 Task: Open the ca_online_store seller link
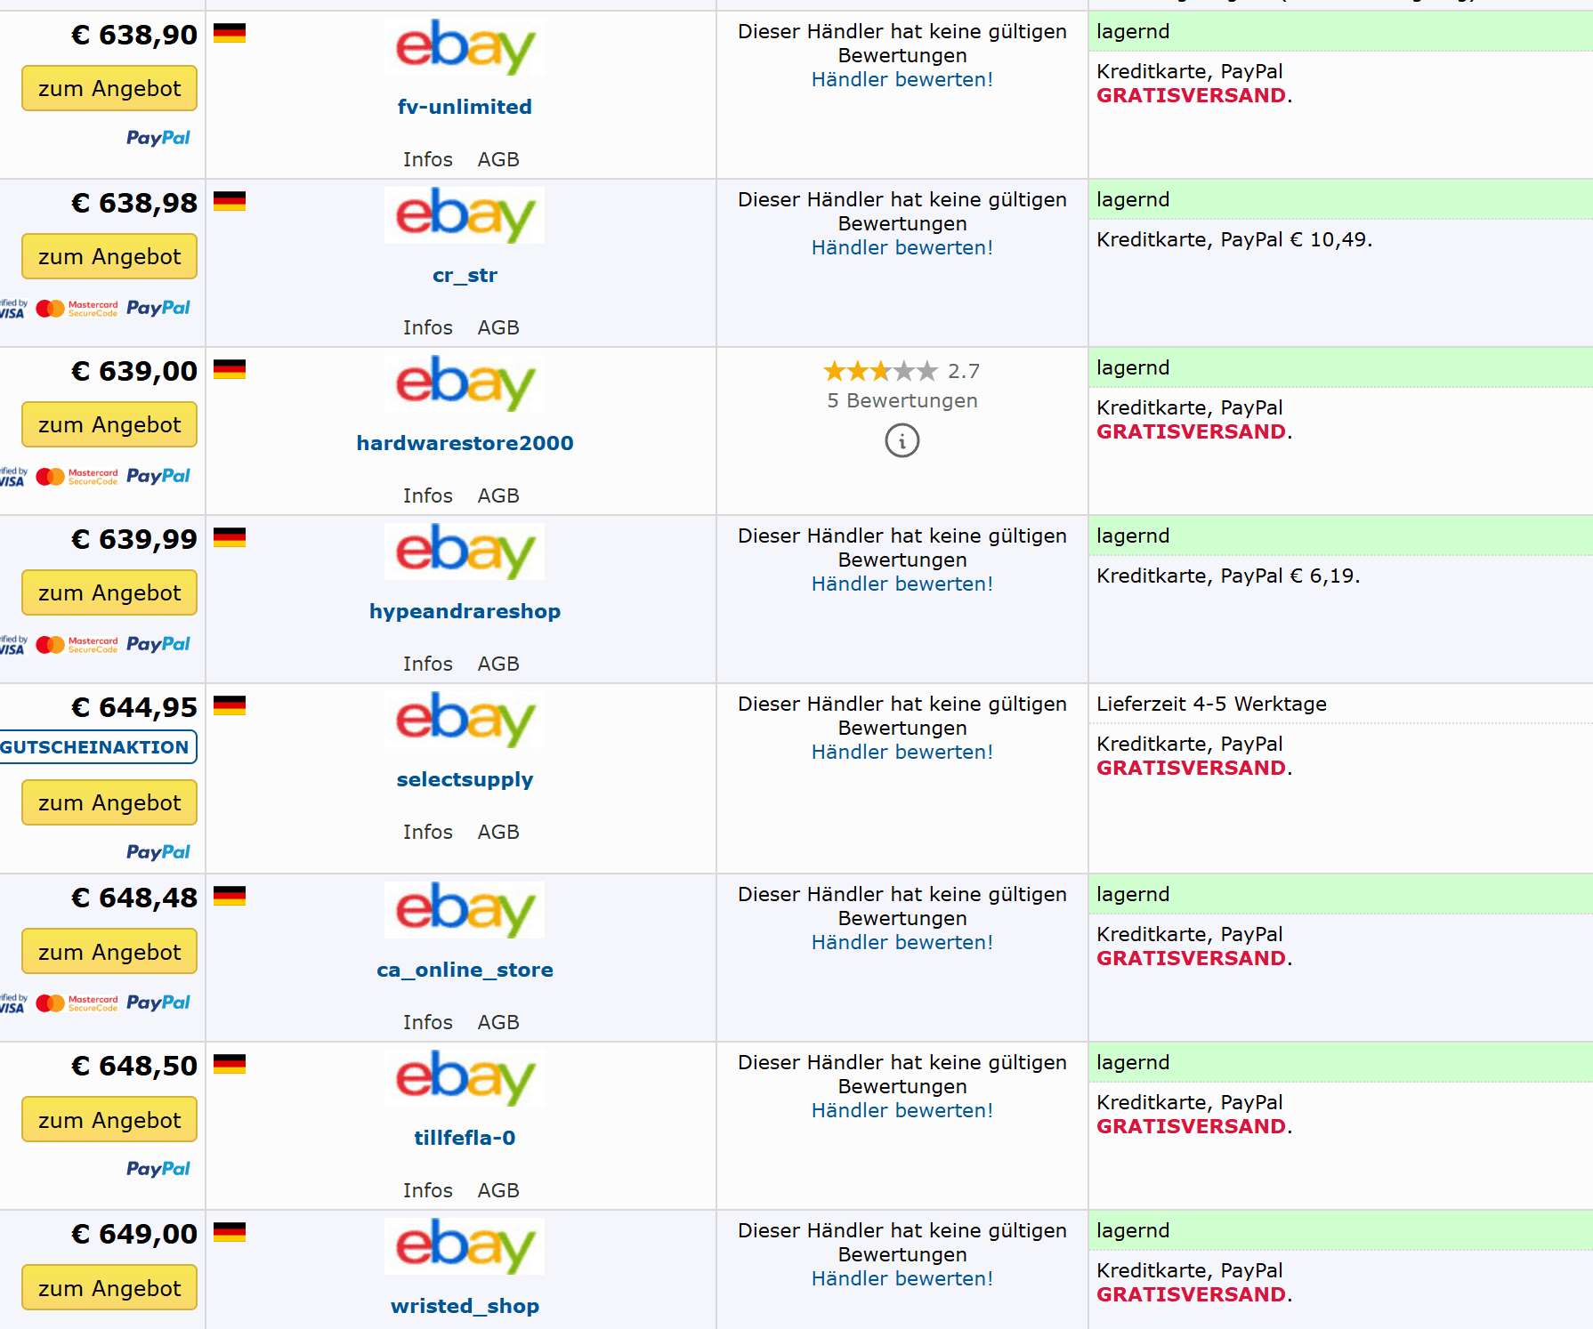(465, 970)
